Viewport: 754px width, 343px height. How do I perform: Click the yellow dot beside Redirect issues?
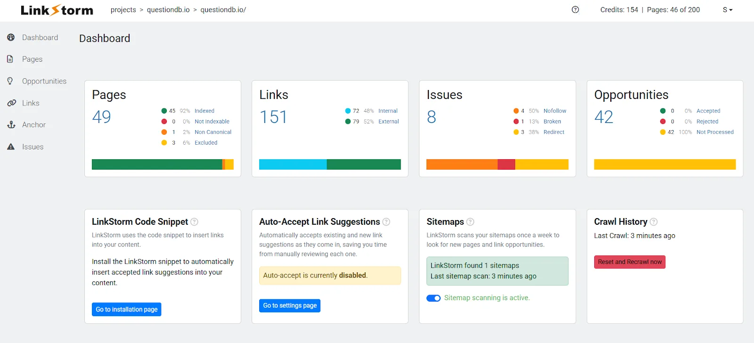pyautogui.click(x=516, y=132)
